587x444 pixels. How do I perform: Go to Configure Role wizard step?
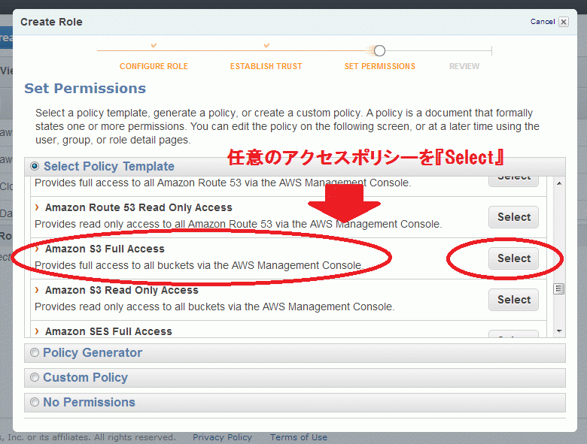point(154,66)
